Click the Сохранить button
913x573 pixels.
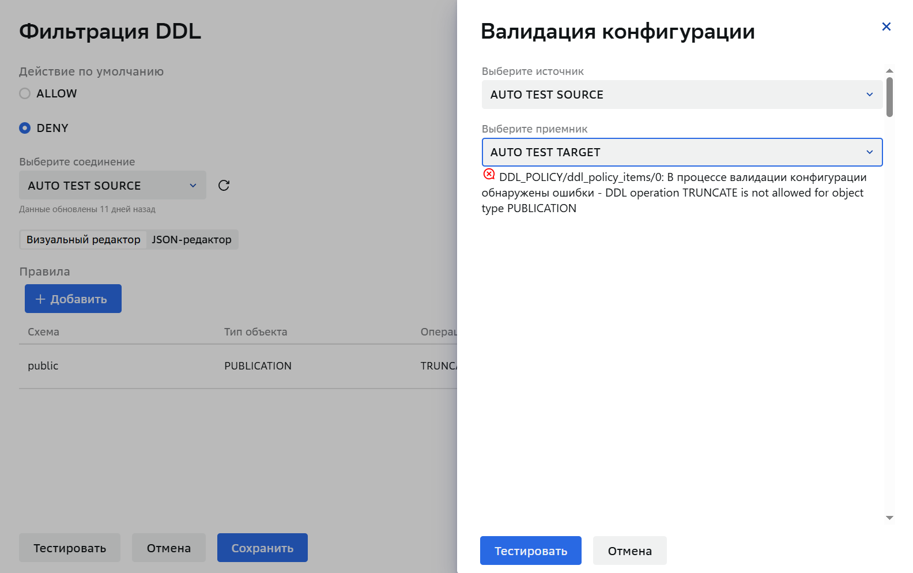click(262, 548)
